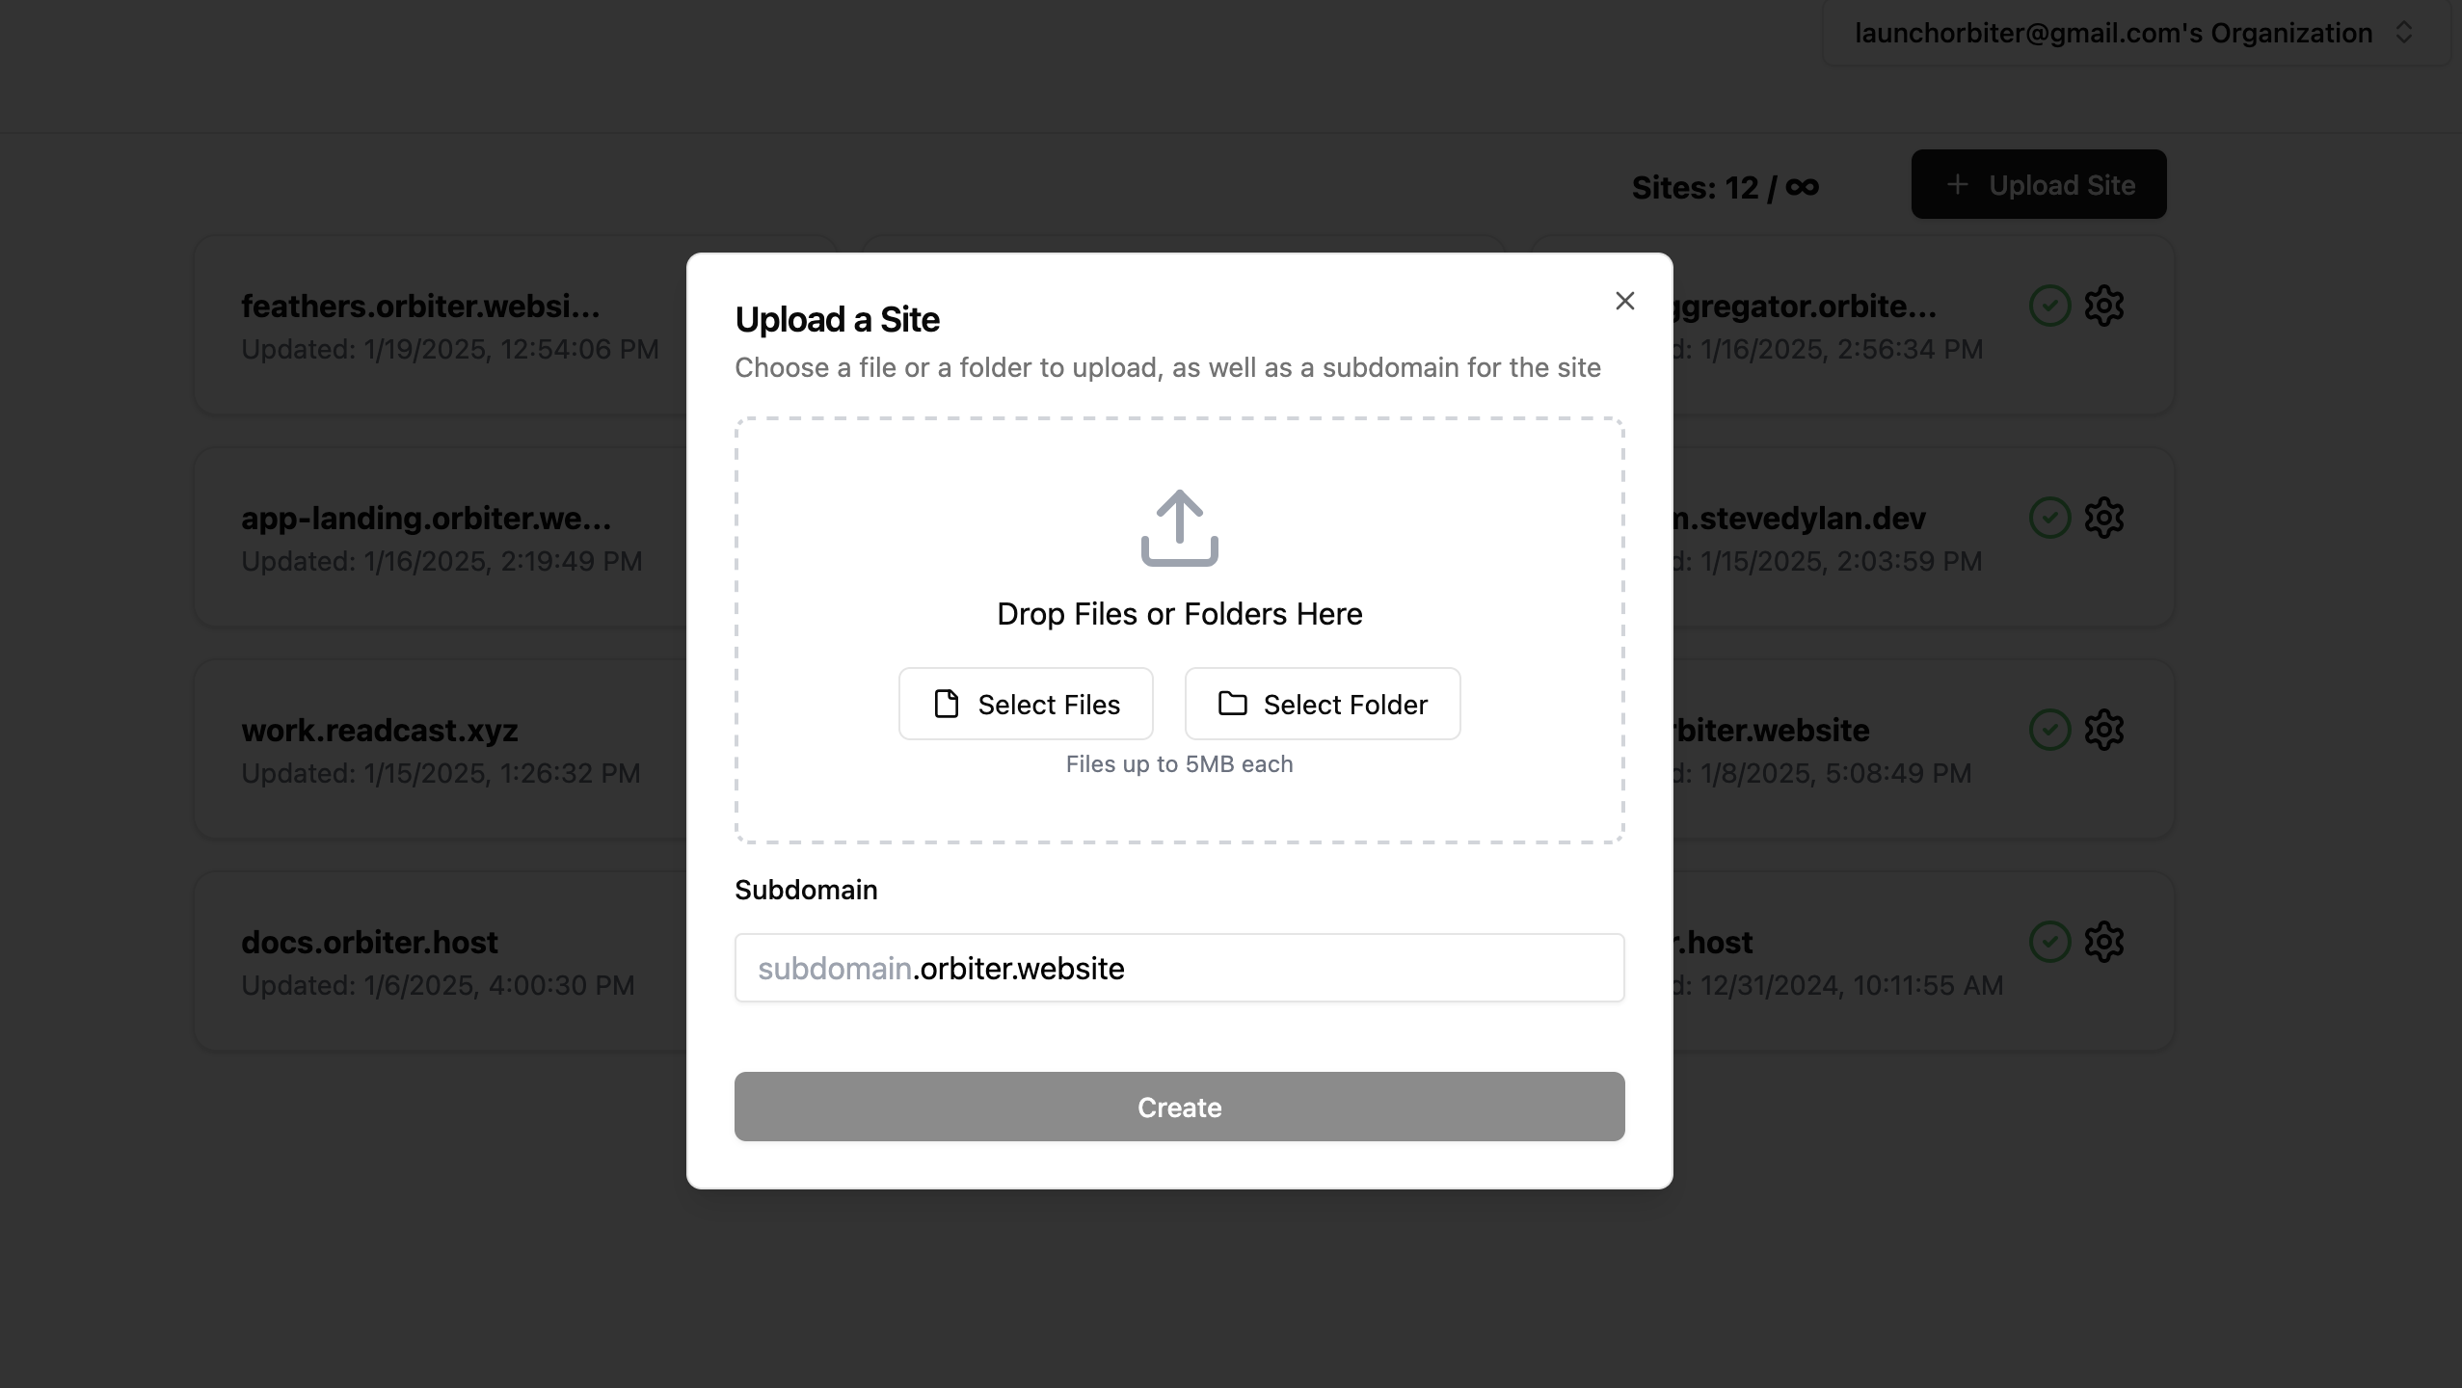Click the Subdomain label

click(x=806, y=890)
